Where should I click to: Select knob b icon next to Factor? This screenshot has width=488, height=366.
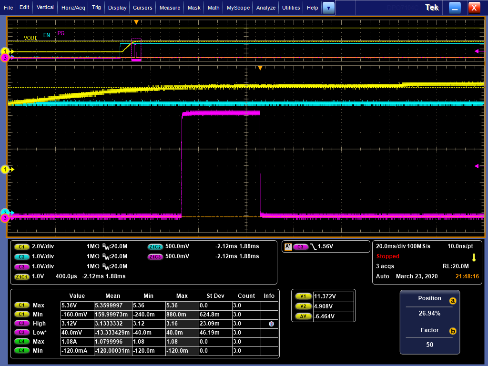point(453,331)
